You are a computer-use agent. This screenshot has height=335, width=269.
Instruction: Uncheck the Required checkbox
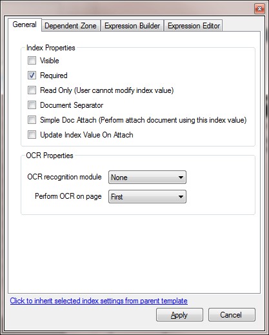point(32,76)
